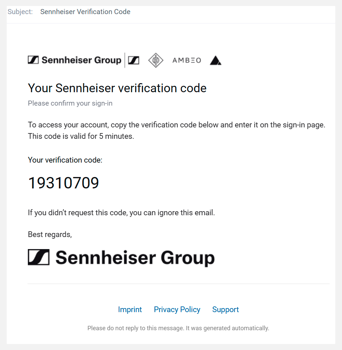Click the Sennheiser Group wordmark text in header
Screen dimensions: 342x350
81,60
